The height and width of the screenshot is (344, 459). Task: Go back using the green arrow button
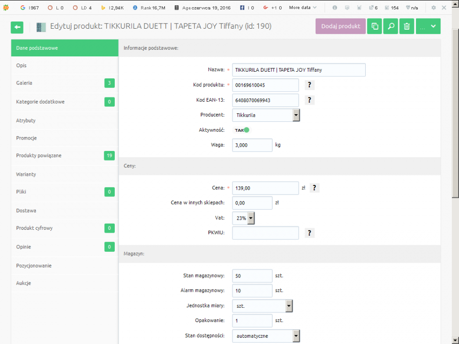pos(17,27)
